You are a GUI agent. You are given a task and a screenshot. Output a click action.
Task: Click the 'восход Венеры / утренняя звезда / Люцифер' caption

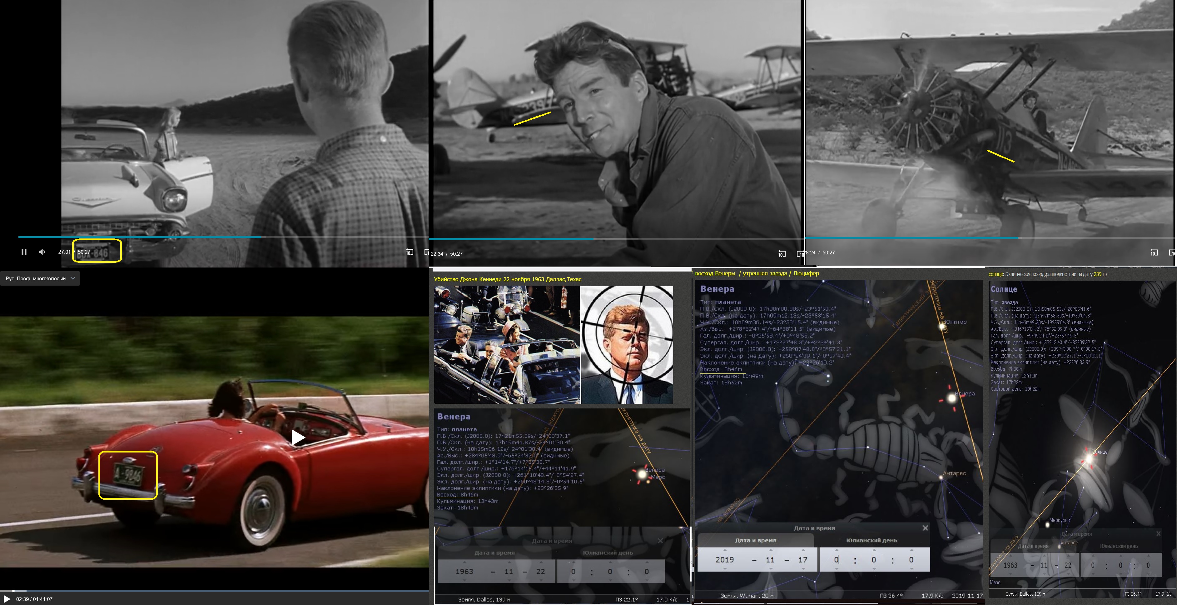(x=757, y=273)
